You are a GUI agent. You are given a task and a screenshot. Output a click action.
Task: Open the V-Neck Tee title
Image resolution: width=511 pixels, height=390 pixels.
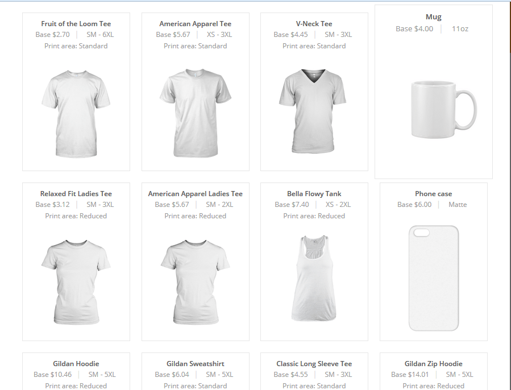pos(314,24)
